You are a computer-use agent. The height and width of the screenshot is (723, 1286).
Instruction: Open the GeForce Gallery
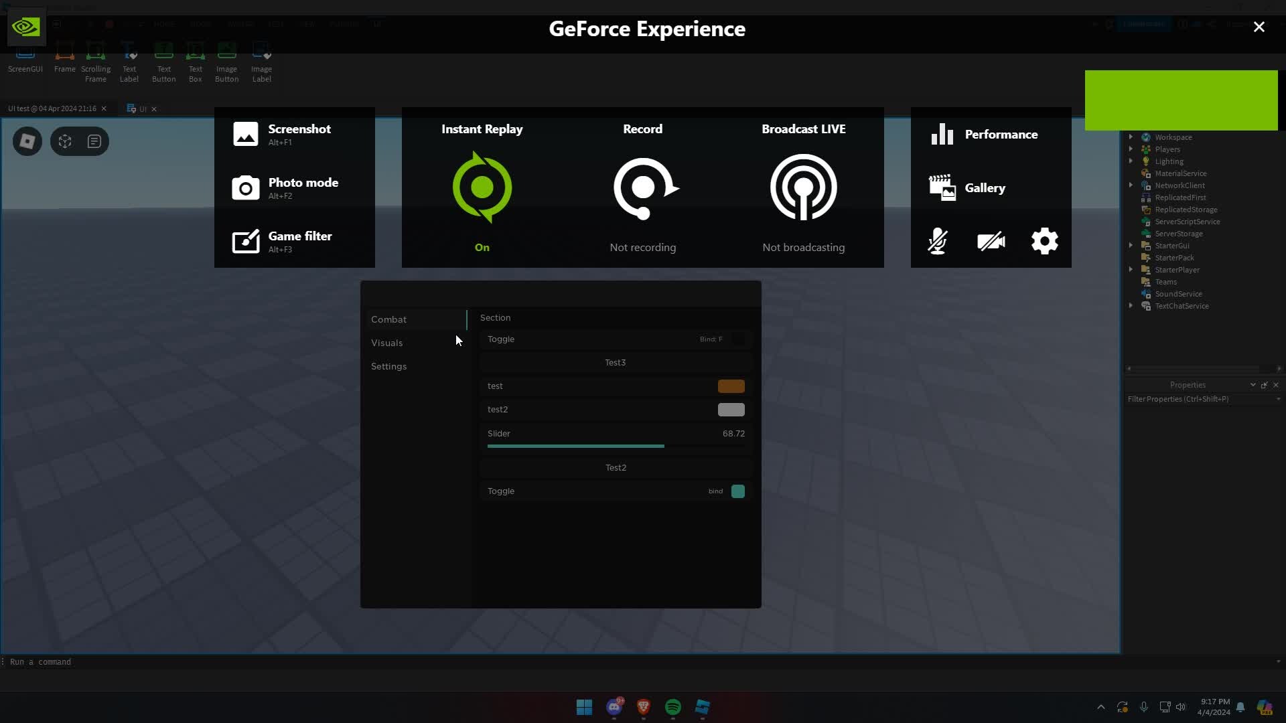(x=985, y=187)
